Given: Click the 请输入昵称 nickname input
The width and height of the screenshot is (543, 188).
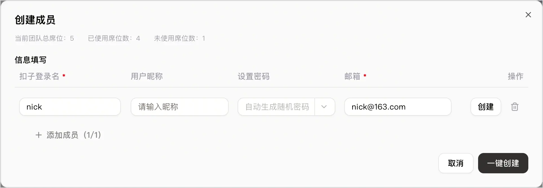Looking at the screenshot, I should coord(179,107).
